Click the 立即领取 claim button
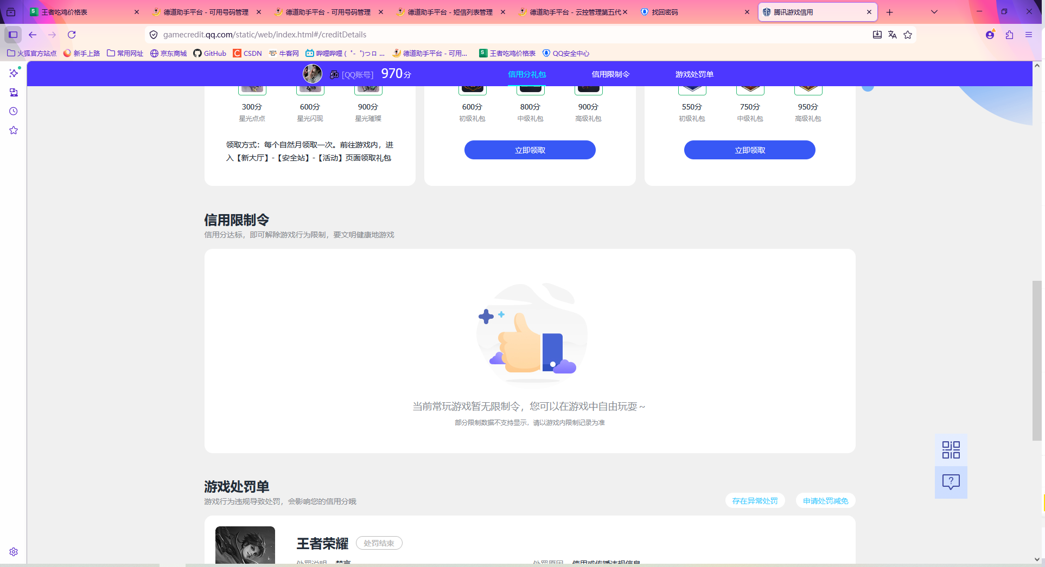Viewport: 1045px width, 567px height. tap(530, 150)
